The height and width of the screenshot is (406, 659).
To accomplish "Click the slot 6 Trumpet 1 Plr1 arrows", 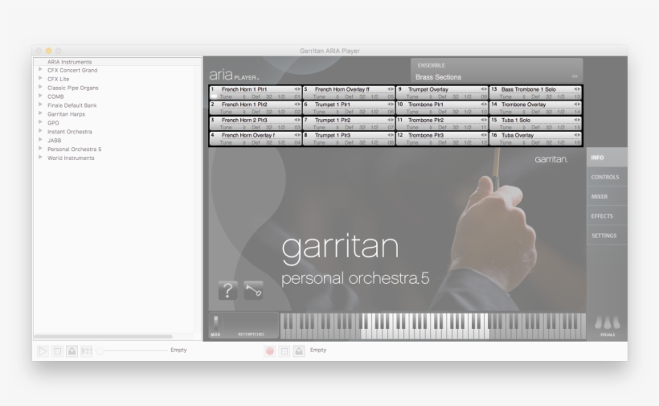I will tap(391, 105).
